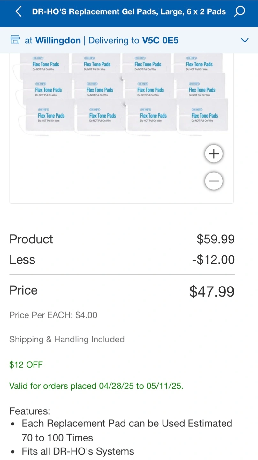Tap the DR-HO'S Replacement Gel Pads title
The height and width of the screenshot is (460, 258).
129,12
